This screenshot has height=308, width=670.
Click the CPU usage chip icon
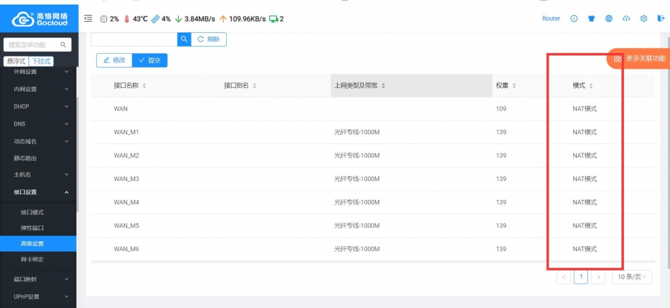coord(104,19)
